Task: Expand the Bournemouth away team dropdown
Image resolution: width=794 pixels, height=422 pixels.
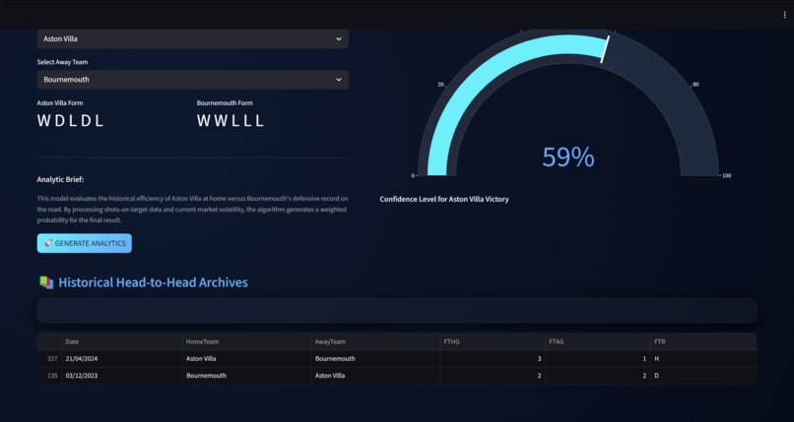Action: (192, 80)
